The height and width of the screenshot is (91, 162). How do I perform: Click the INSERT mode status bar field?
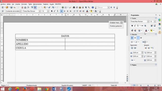coord(85,85)
